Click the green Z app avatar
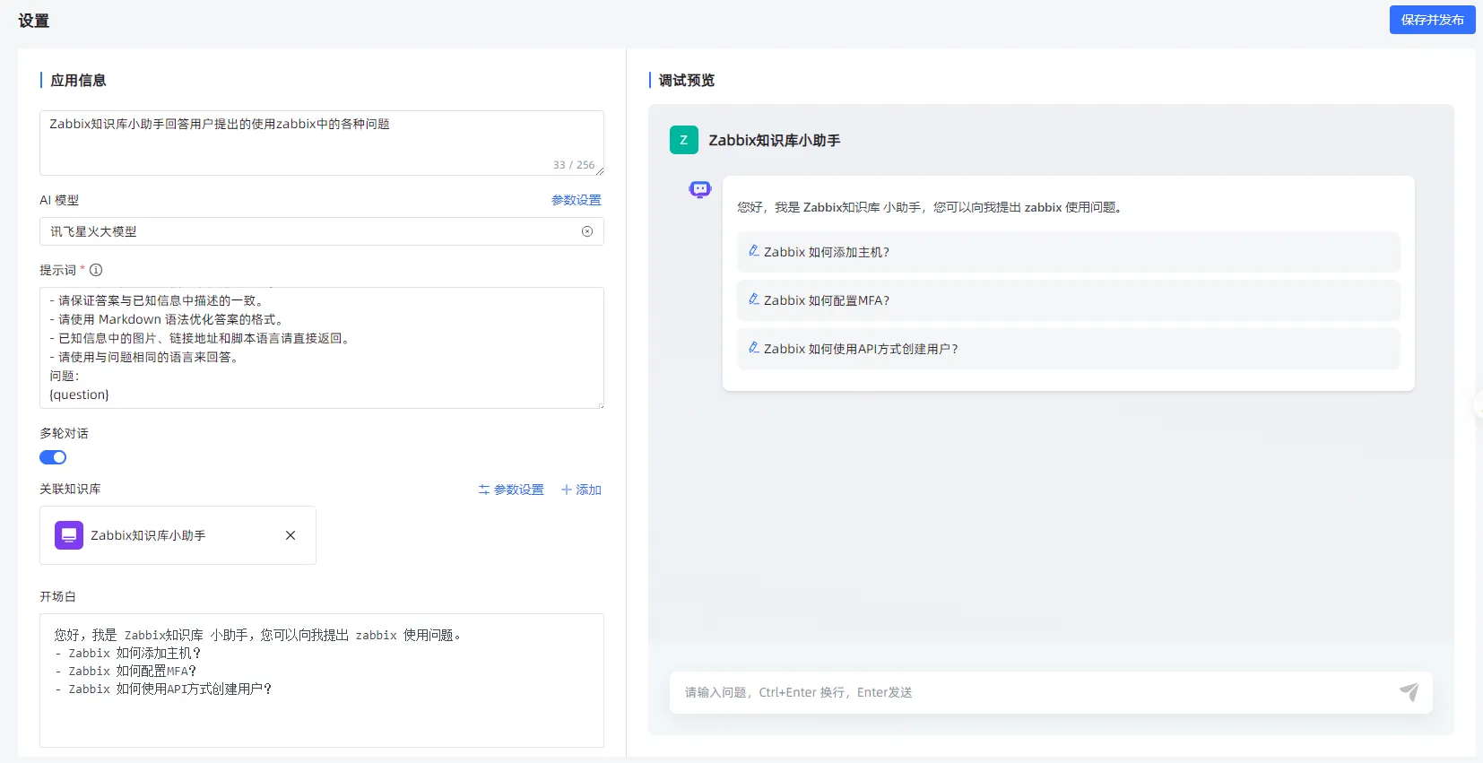The height and width of the screenshot is (763, 1483). [x=684, y=140]
